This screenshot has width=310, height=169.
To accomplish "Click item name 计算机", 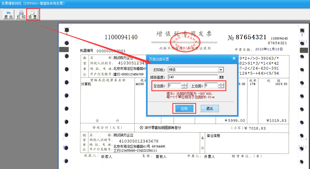I will (x=86, y=84).
